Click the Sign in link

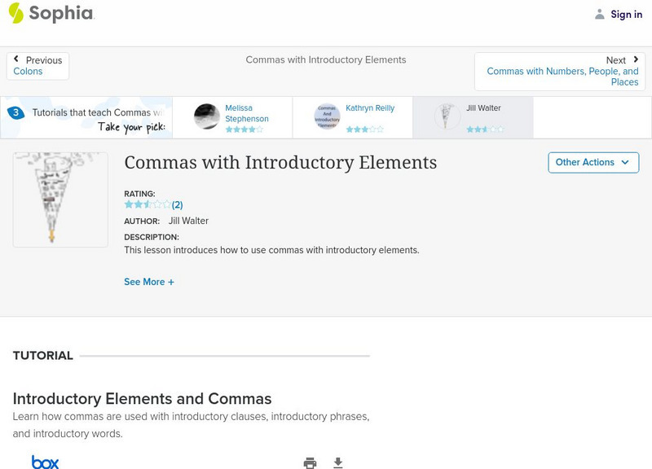coord(625,14)
